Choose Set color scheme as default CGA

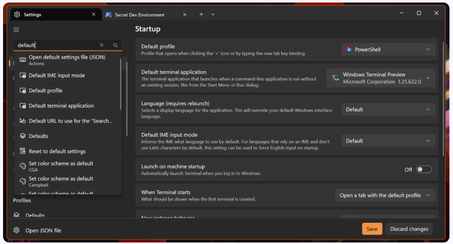tap(67, 166)
